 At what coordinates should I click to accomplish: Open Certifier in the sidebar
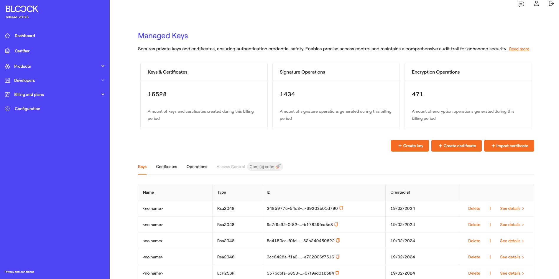coord(22,51)
